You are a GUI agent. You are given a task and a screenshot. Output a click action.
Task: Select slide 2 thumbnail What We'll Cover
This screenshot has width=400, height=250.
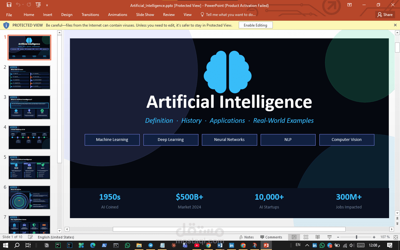29,77
